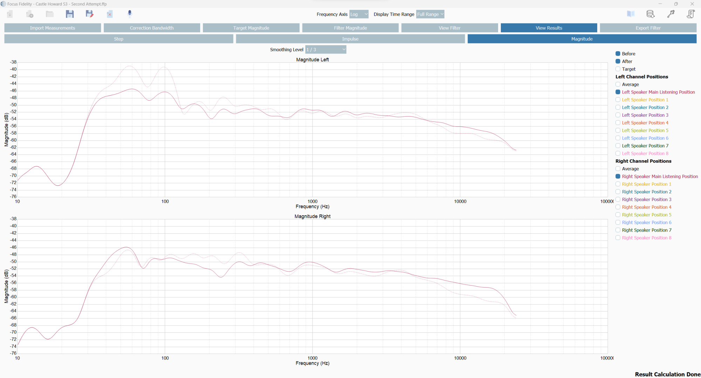The width and height of the screenshot is (701, 378).
Task: Select the View Results tab
Action: tap(549, 28)
